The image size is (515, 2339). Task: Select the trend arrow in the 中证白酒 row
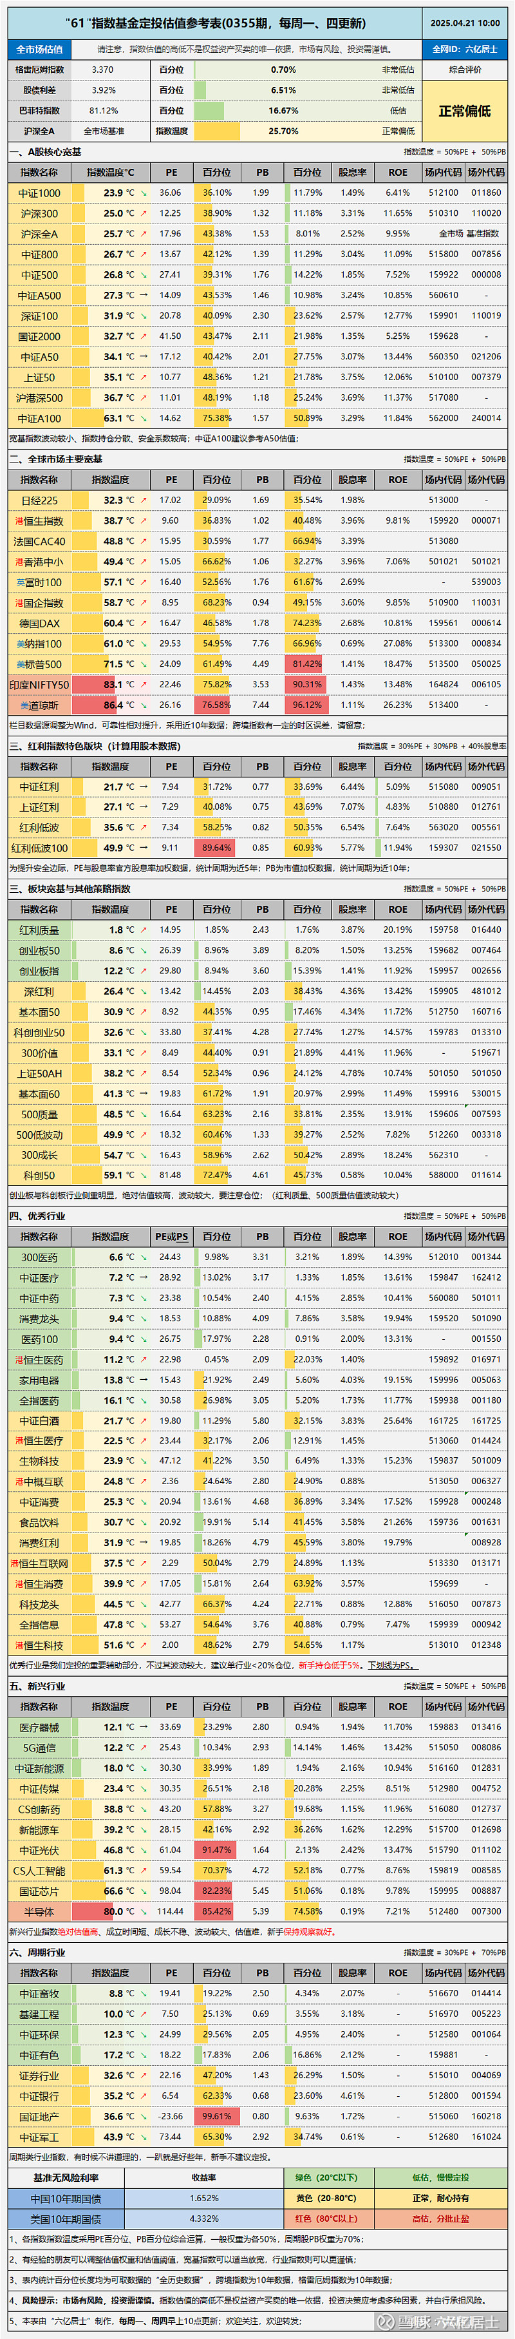tap(144, 1421)
